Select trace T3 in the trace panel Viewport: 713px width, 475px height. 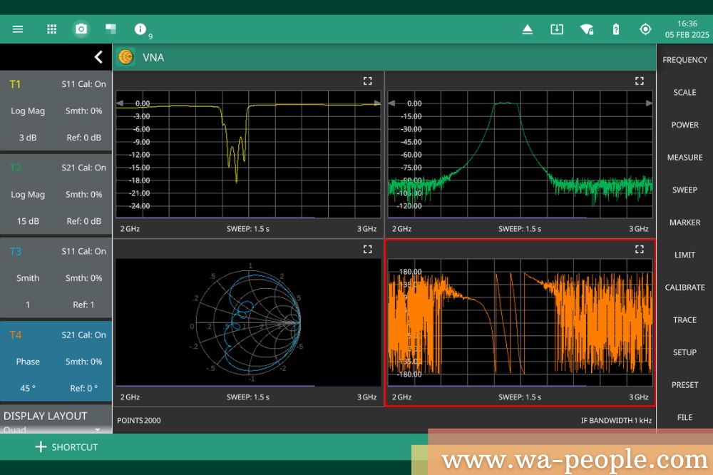coord(56,278)
